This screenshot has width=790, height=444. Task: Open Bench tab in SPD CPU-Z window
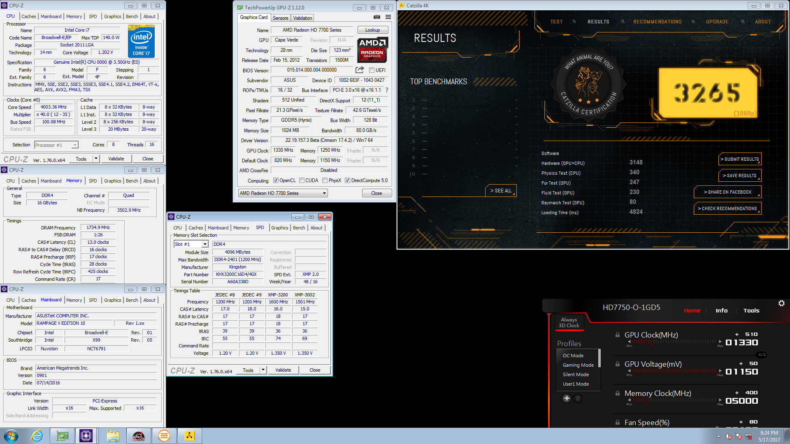[299, 228]
